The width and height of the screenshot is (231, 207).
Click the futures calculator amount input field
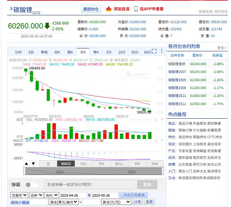tap(39, 202)
